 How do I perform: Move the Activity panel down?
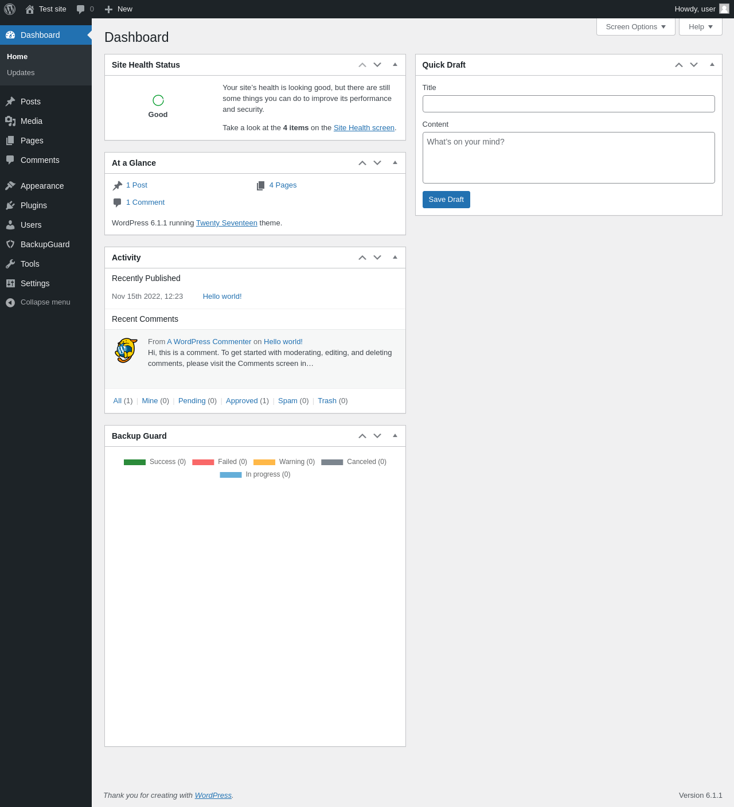point(377,258)
